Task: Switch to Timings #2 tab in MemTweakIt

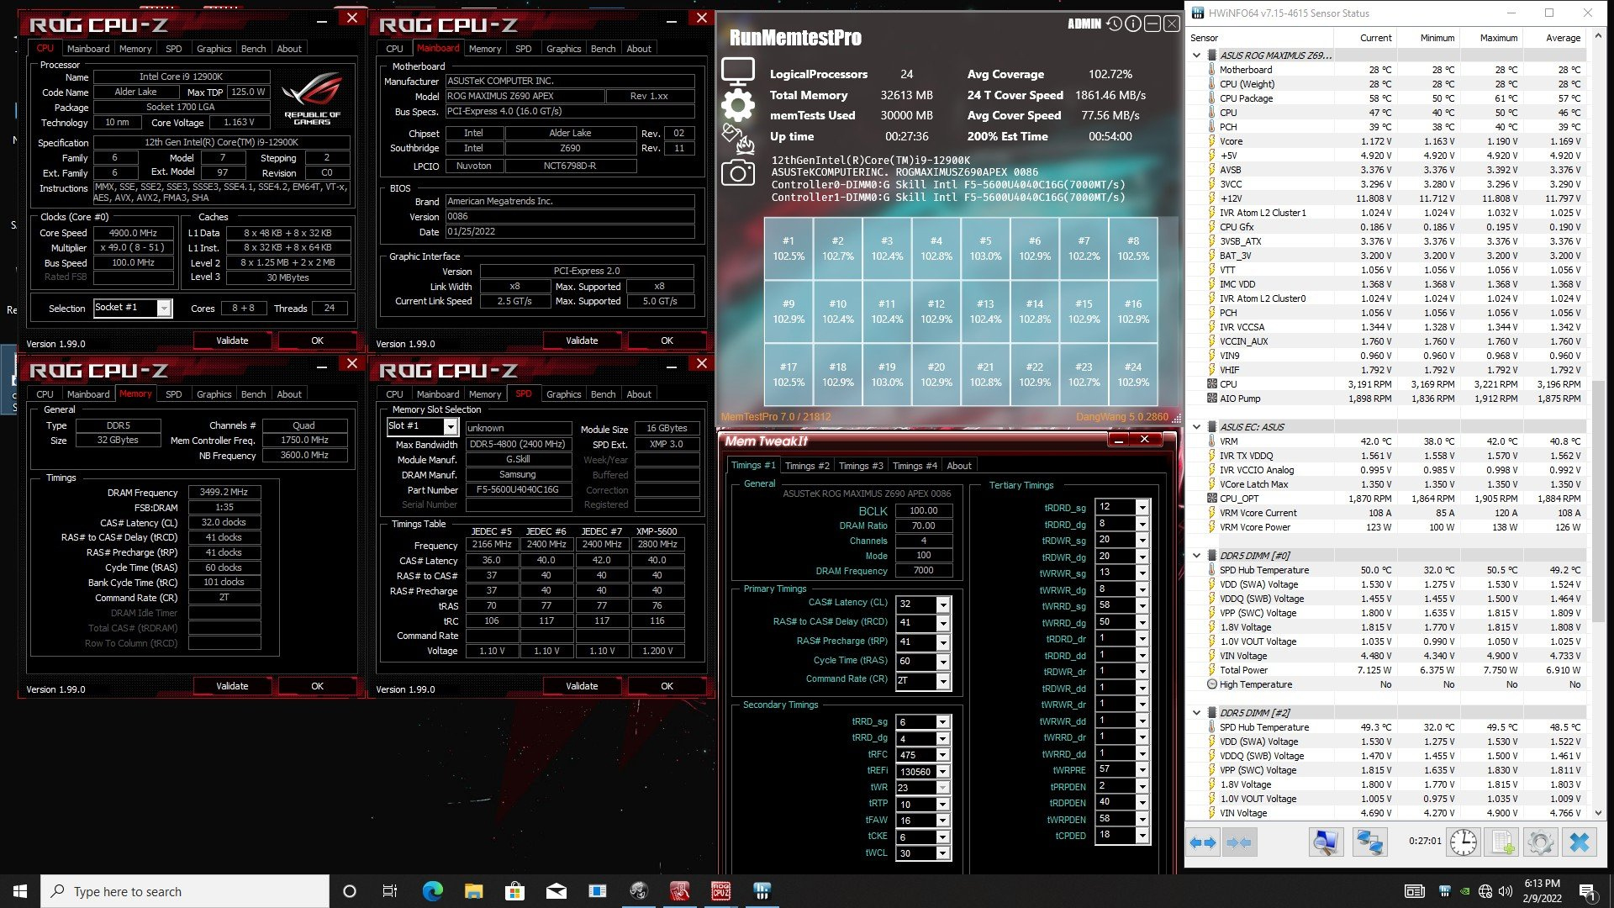Action: 806,466
